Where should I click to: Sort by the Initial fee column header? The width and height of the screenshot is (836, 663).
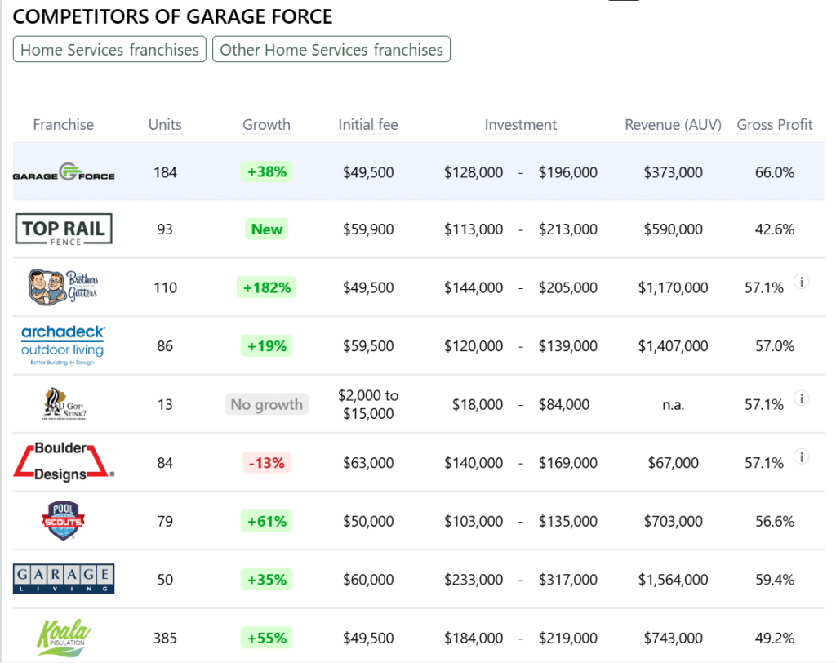(x=368, y=125)
